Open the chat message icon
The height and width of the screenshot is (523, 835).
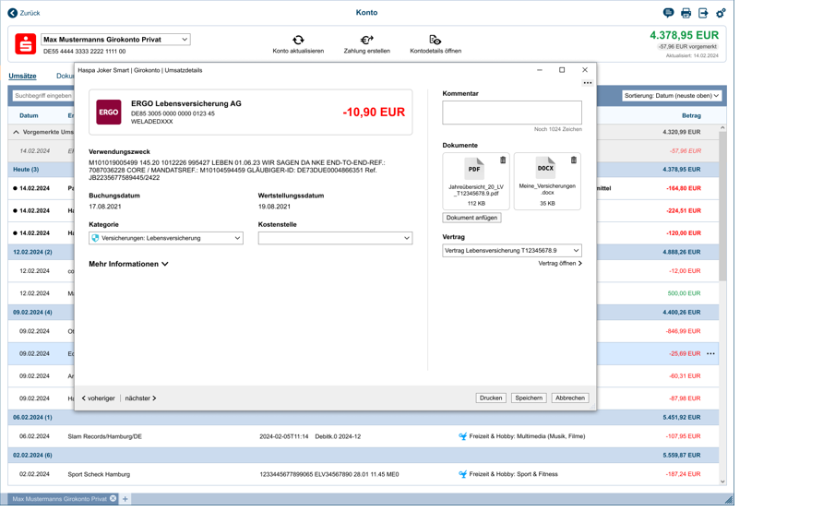668,13
